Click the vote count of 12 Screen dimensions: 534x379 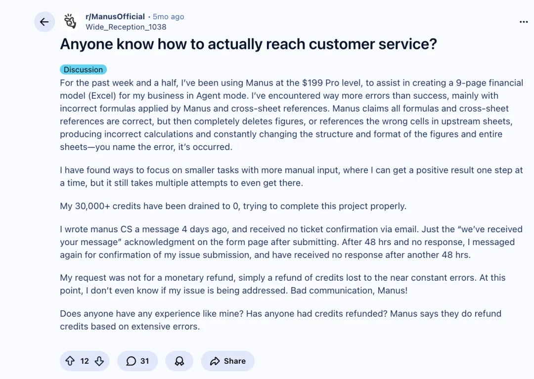[85, 361]
